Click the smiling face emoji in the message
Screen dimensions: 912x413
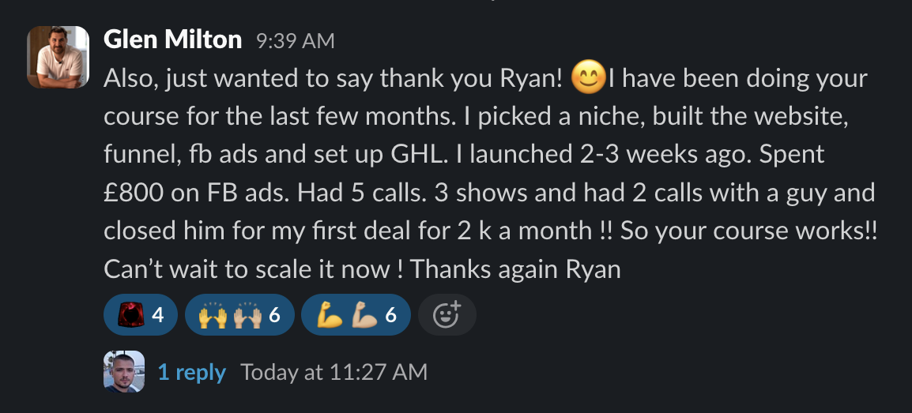587,77
